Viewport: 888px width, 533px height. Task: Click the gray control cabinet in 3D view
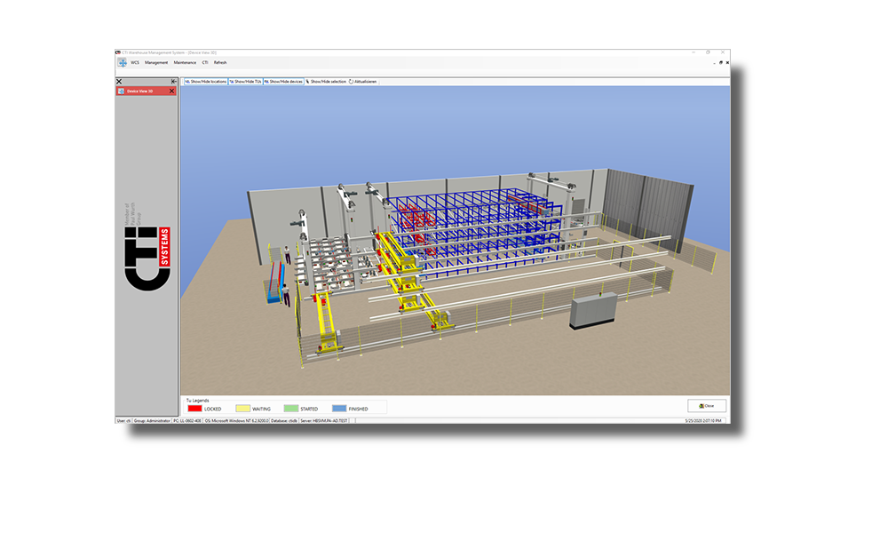(592, 310)
